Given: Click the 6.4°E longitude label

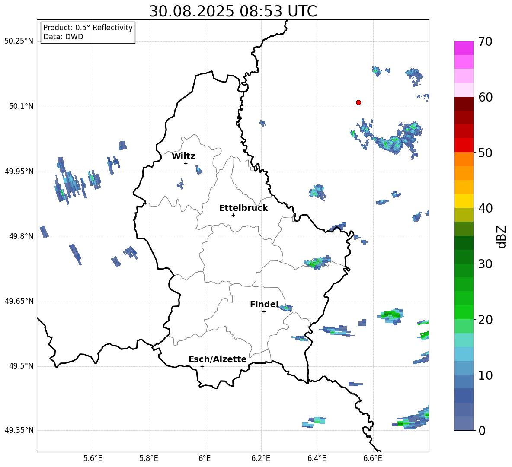Looking at the screenshot, I should pos(317,458).
